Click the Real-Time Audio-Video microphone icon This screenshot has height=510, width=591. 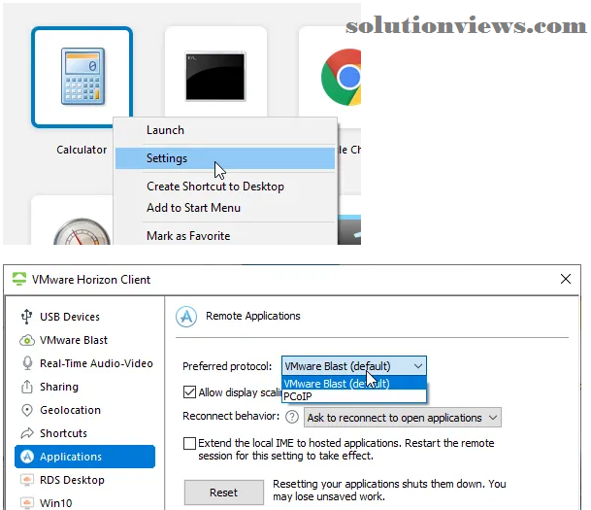point(27,363)
